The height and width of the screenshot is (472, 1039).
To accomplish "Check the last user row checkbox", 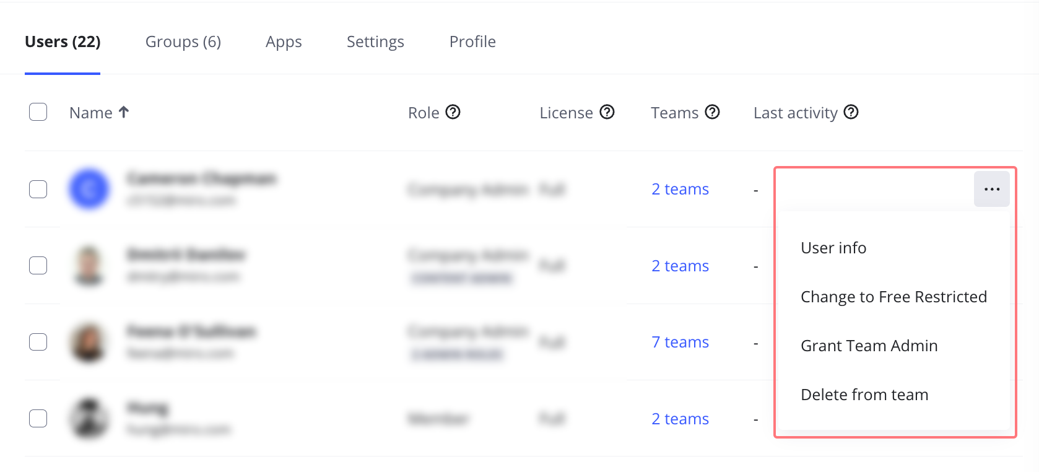I will pos(38,418).
